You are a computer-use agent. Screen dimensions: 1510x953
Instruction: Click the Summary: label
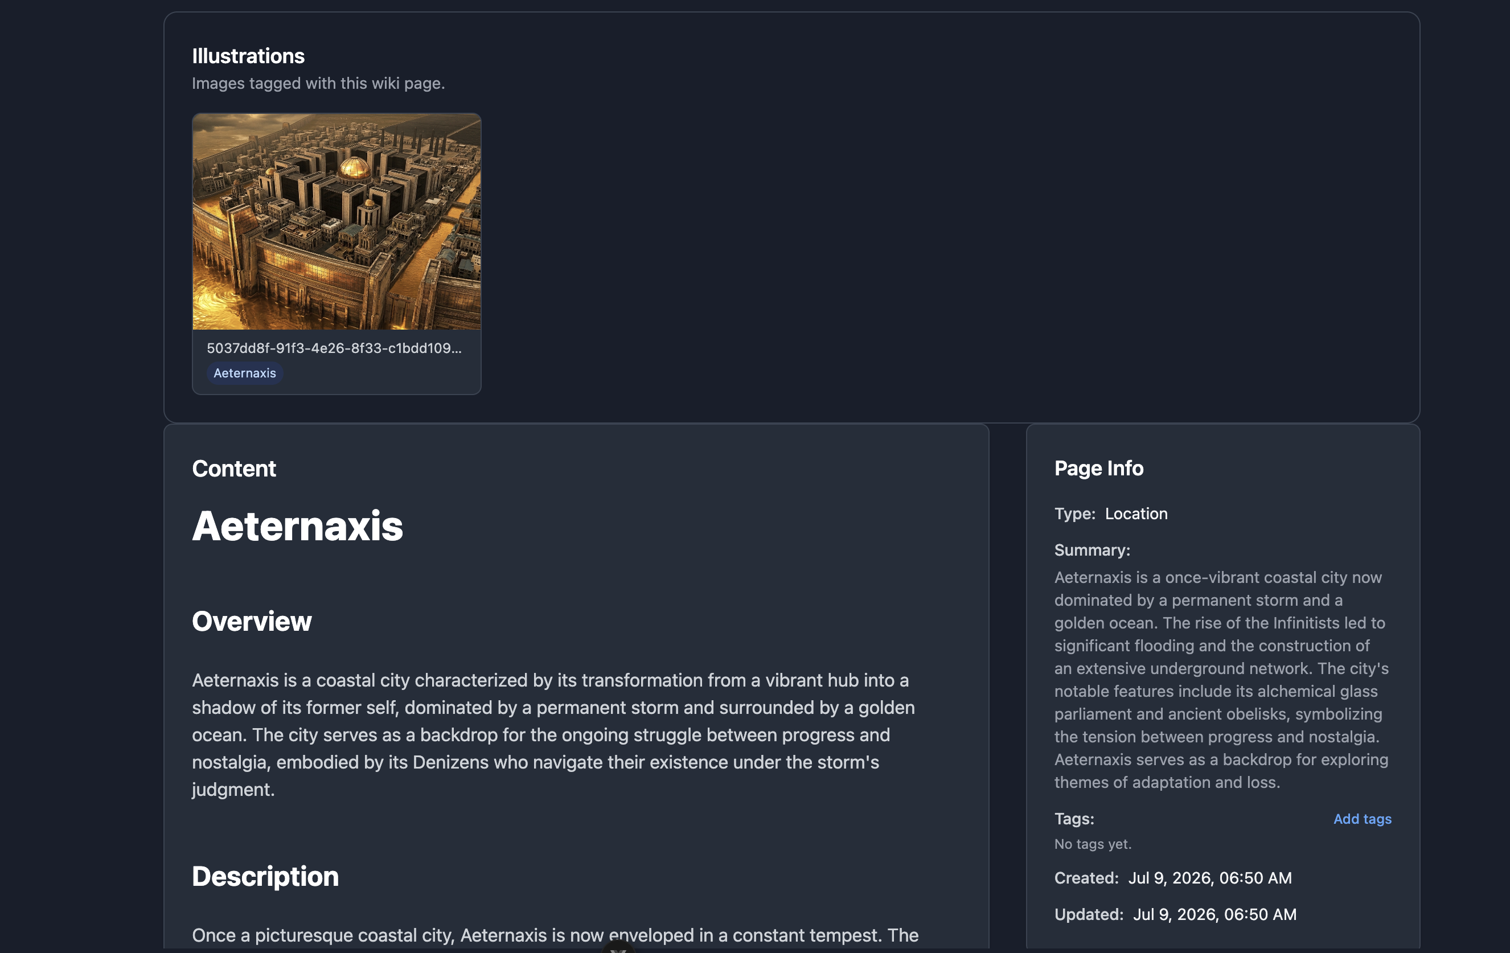[x=1093, y=550]
